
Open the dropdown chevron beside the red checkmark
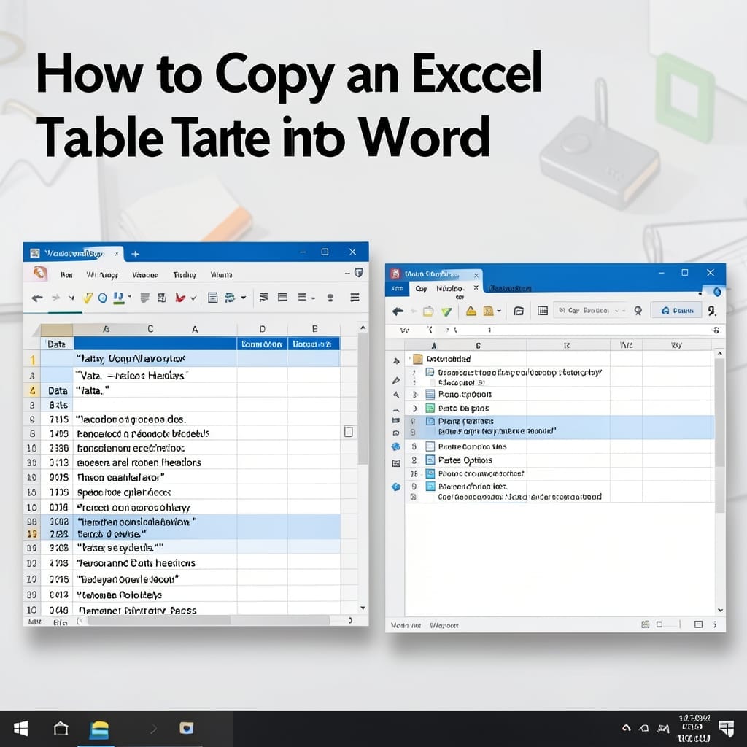(193, 298)
